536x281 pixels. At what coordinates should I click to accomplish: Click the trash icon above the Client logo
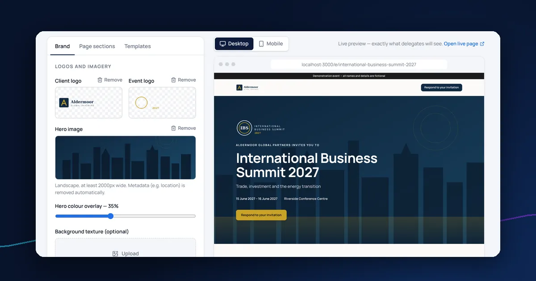point(100,80)
